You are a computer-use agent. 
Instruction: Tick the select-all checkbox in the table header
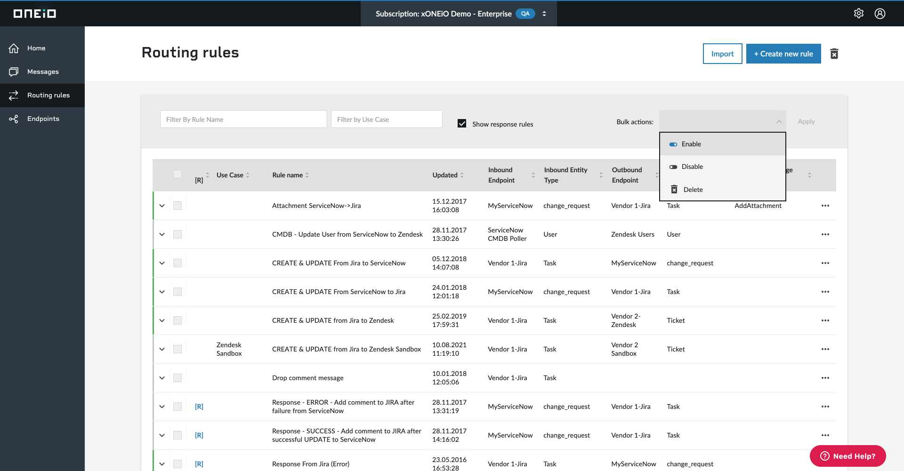tap(178, 174)
